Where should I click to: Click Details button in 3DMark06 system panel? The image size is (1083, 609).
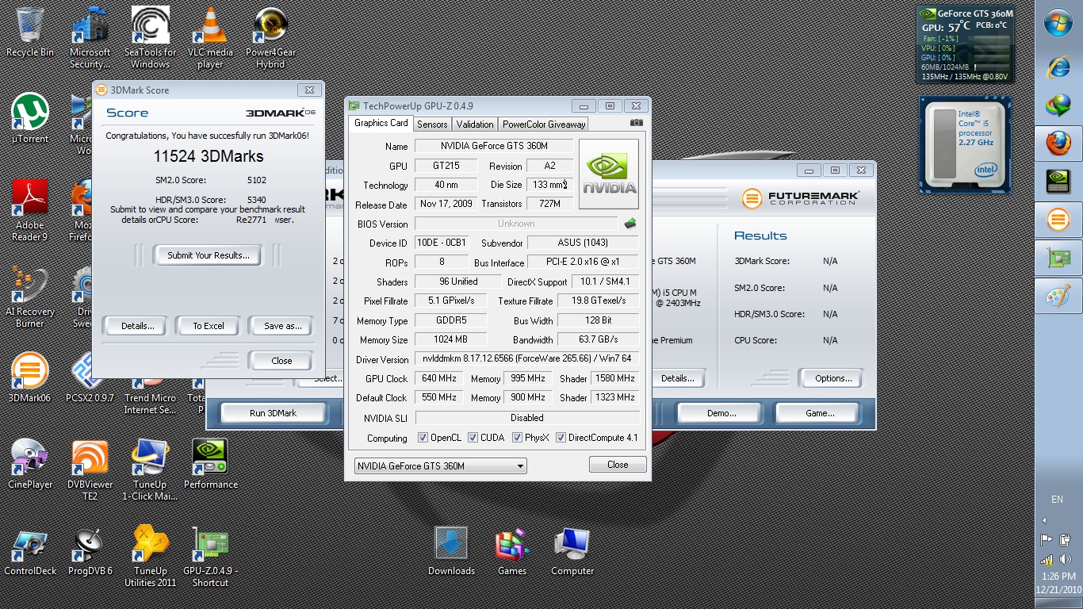click(677, 378)
